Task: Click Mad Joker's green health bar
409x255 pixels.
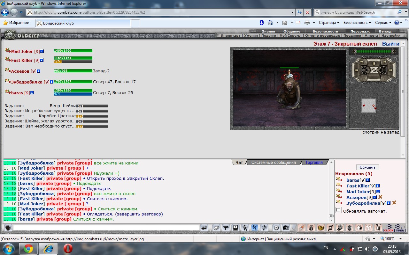Action: click(x=73, y=51)
